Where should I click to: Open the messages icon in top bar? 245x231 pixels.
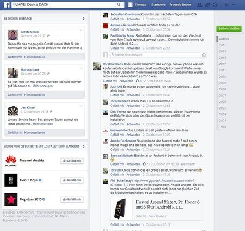(207, 5)
